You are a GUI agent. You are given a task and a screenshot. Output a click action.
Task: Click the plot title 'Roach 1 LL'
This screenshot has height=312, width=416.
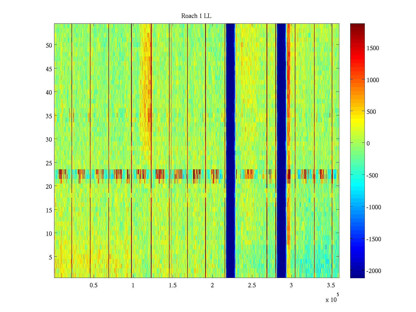tap(196, 16)
